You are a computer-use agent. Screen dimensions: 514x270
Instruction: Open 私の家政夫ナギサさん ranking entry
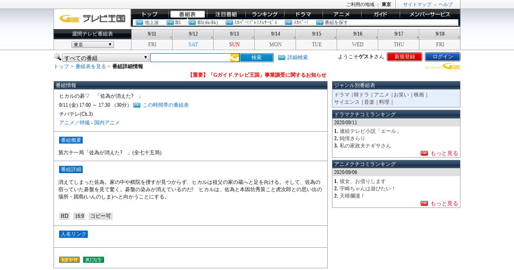click(365, 146)
